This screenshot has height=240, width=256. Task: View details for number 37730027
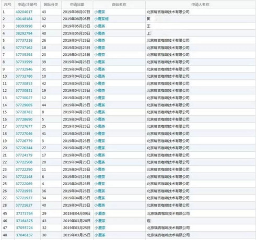[x=24, y=98]
